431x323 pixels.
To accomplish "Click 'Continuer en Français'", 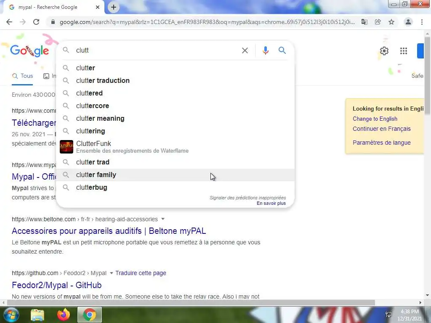I will [381, 129].
